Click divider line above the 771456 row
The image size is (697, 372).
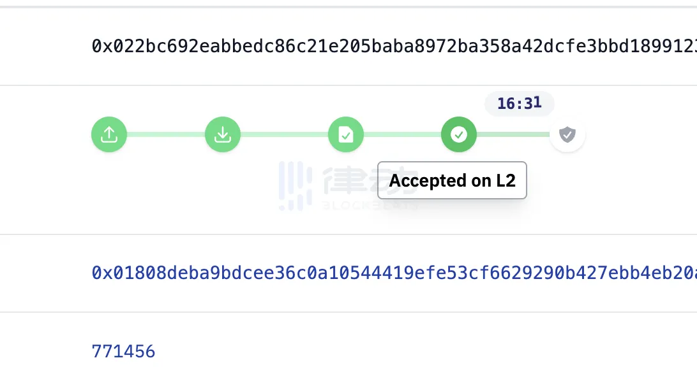coord(348,312)
